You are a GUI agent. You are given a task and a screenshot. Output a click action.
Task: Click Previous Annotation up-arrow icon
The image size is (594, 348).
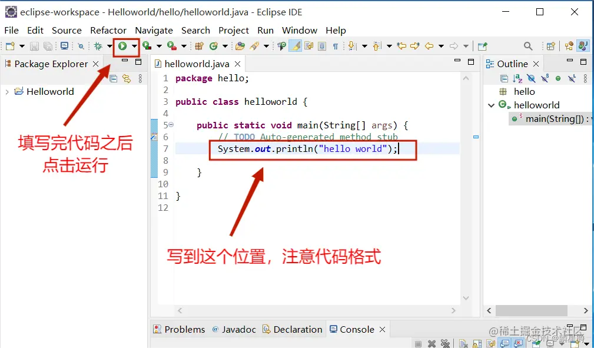[x=377, y=47]
